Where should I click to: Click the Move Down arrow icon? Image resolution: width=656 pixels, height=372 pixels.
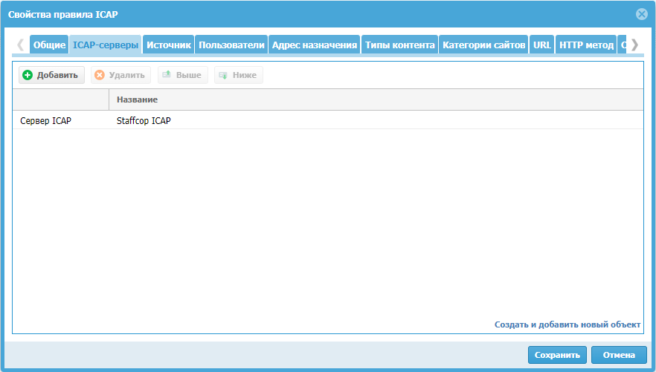(x=223, y=75)
